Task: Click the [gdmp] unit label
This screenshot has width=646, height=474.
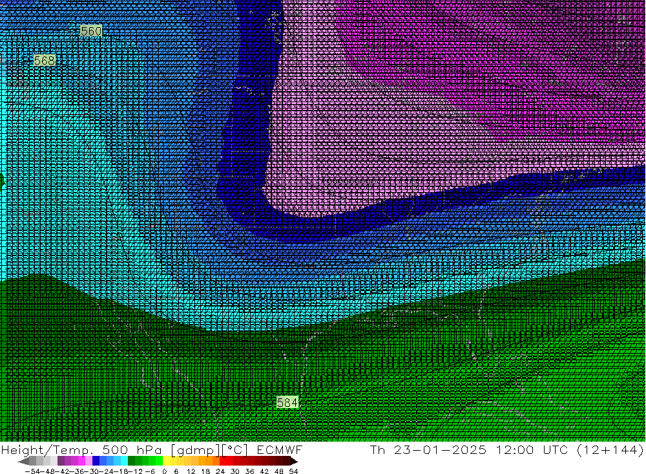Action: click(190, 449)
